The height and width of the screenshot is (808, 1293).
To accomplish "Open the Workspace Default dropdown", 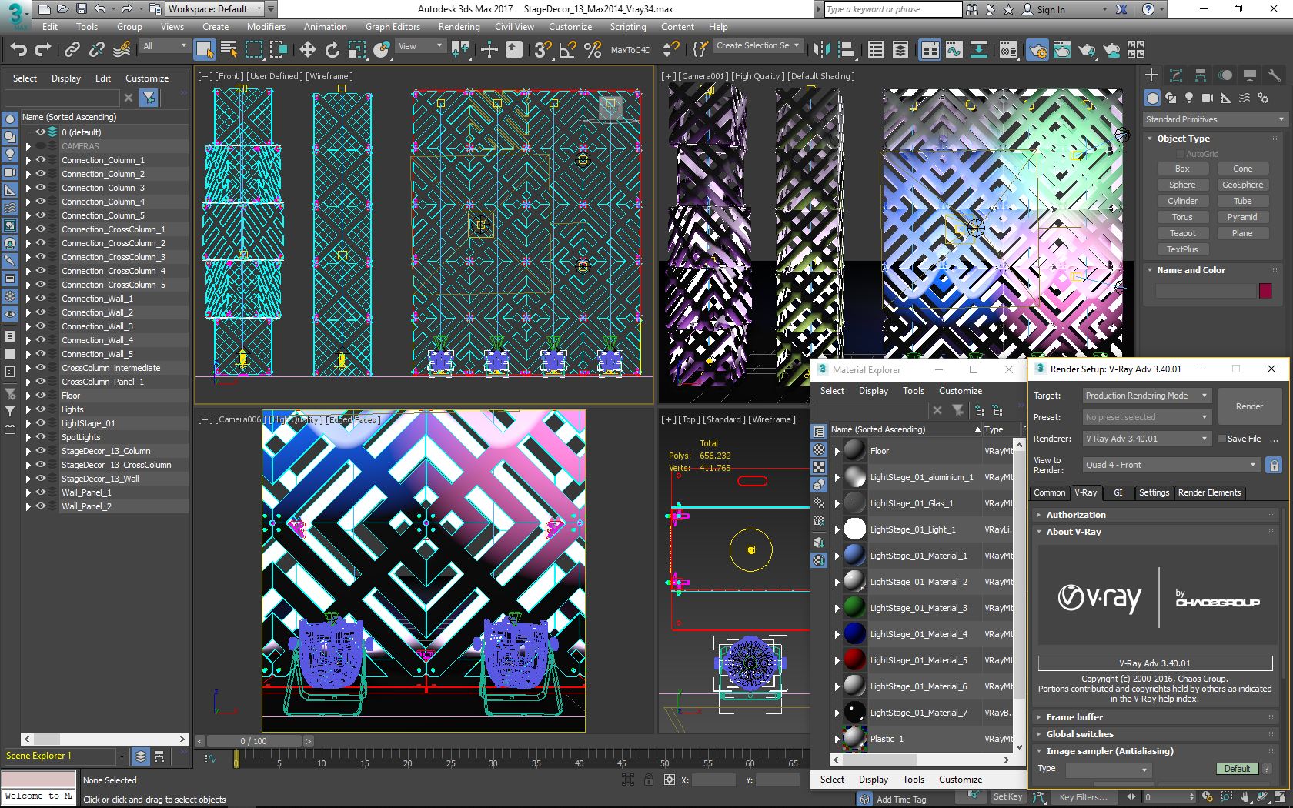I will click(x=215, y=9).
